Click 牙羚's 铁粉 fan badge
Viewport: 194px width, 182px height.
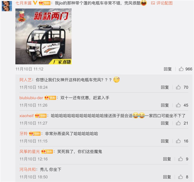click(35, 134)
